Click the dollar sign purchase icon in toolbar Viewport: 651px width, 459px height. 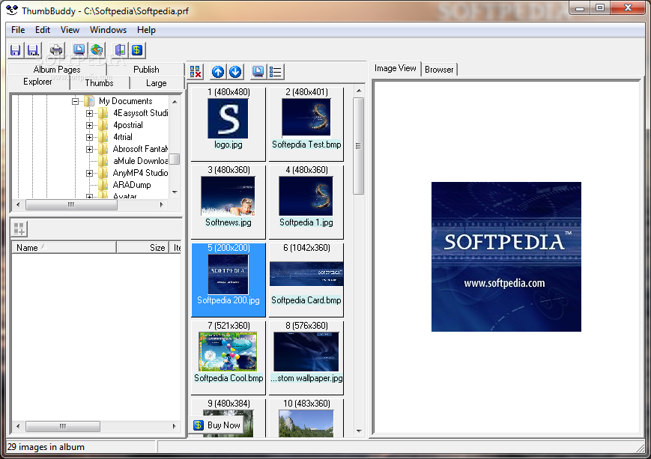[137, 50]
